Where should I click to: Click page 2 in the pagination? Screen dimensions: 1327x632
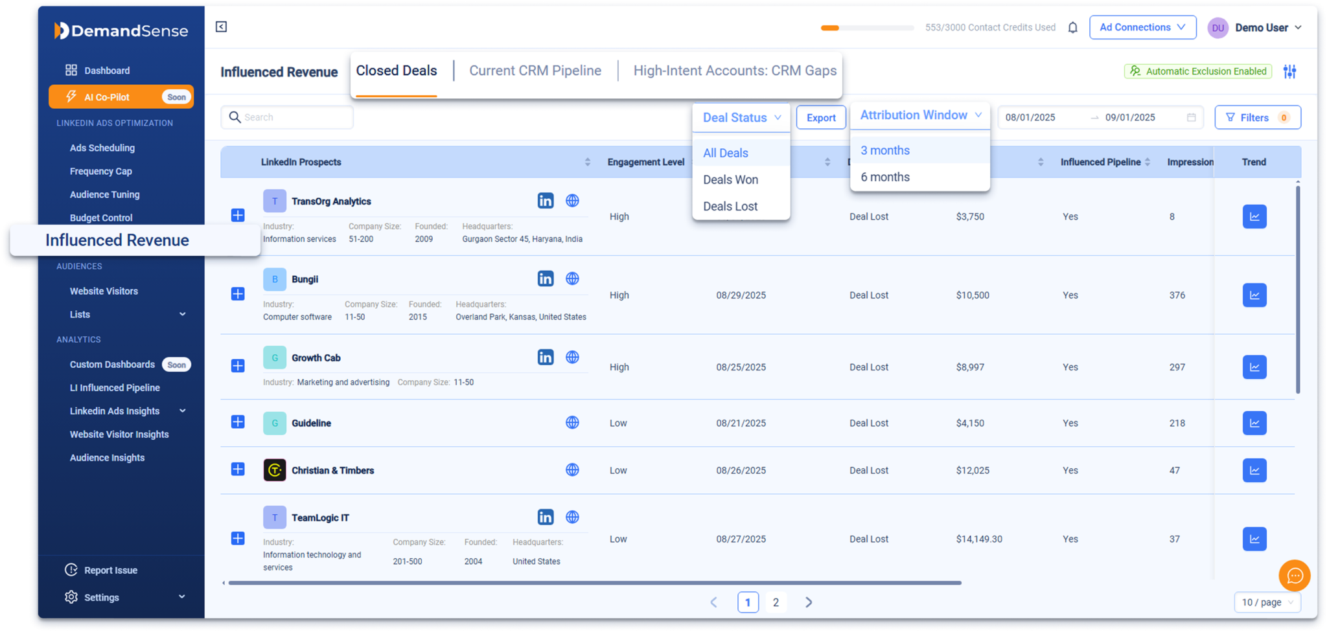coord(776,602)
